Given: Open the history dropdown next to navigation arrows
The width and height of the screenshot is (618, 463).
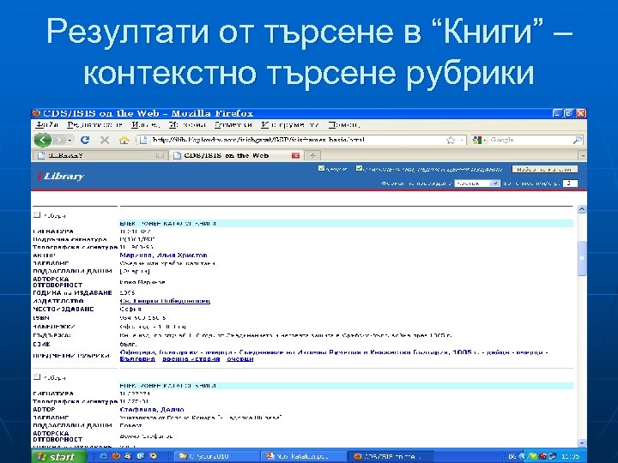Looking at the screenshot, I should tap(70, 140).
